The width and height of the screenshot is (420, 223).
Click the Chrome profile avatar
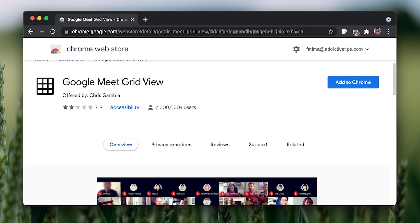coord(377,32)
